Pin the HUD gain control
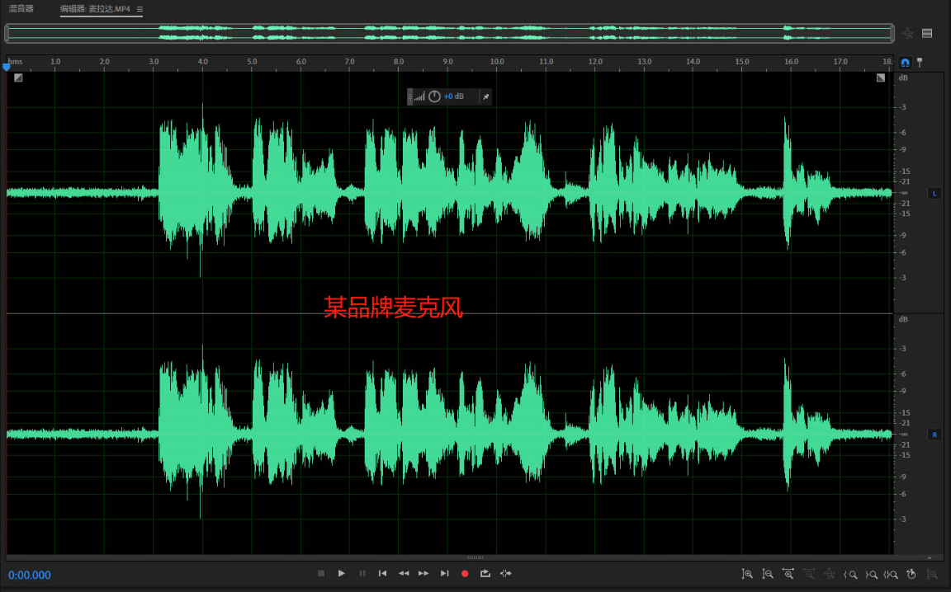 (x=486, y=96)
